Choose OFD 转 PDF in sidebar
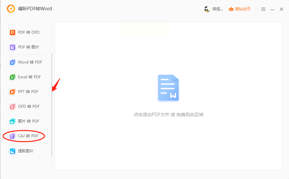Viewport: 289px width, 179px height. (x=29, y=107)
